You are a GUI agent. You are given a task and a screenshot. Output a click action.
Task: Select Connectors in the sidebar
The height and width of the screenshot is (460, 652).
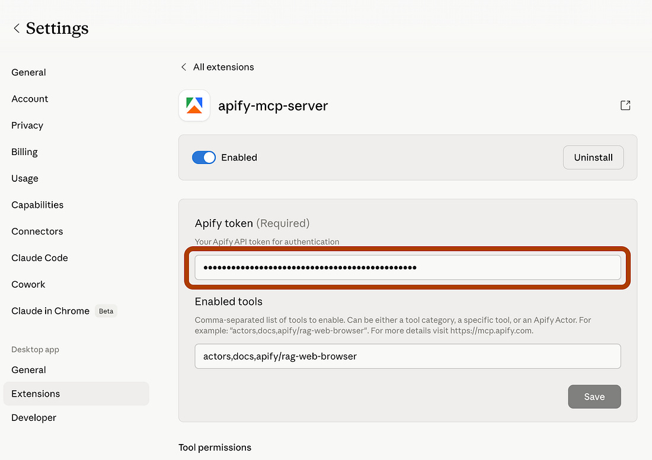(37, 231)
